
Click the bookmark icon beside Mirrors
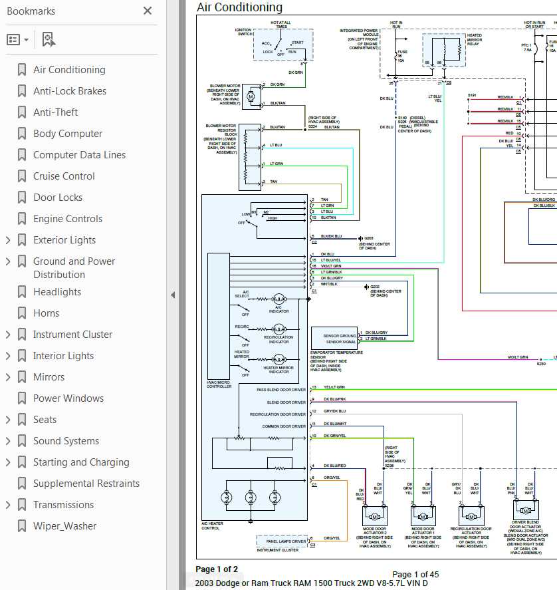22,377
